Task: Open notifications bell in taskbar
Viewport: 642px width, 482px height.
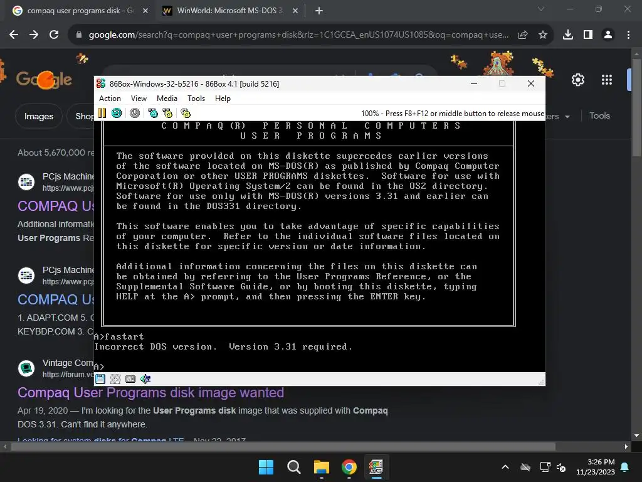Action: [625, 467]
